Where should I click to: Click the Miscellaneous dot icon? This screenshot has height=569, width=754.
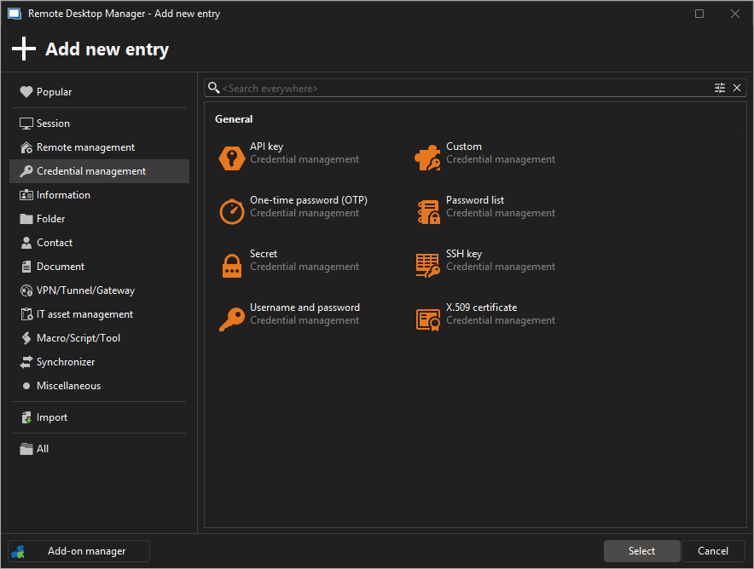point(26,386)
